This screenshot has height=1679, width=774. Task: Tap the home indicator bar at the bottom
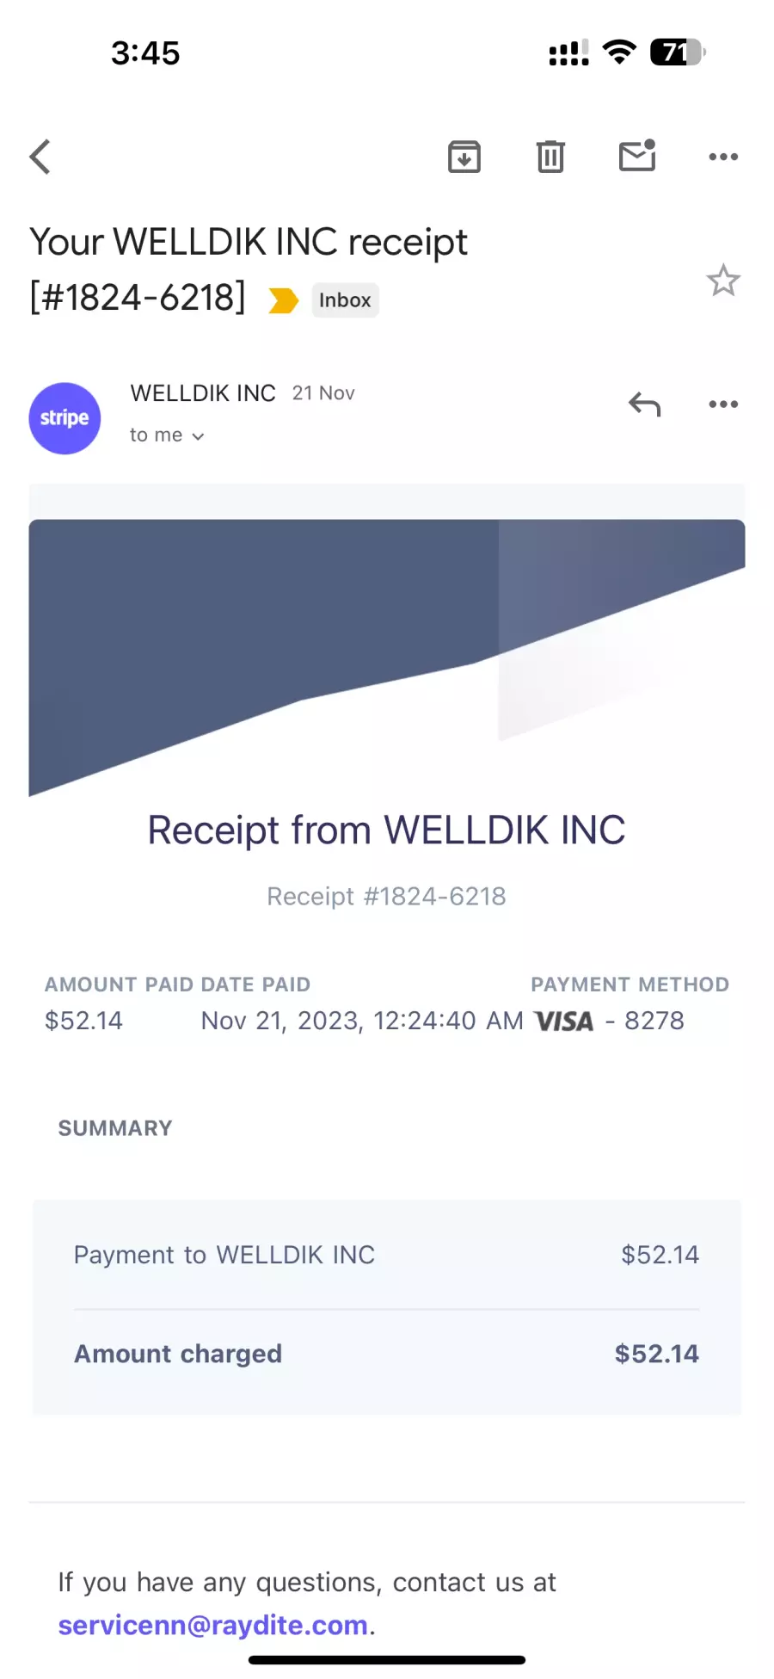387,1660
